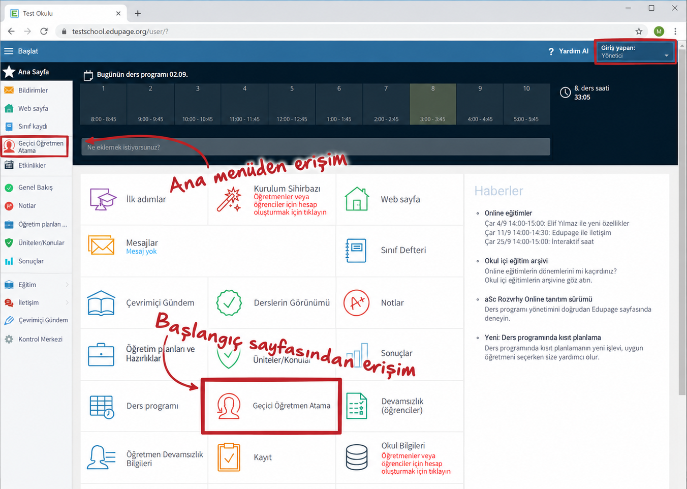This screenshot has width=687, height=489.
Task: Open the Sınıf Defteri notebook icon
Action: pos(356,250)
